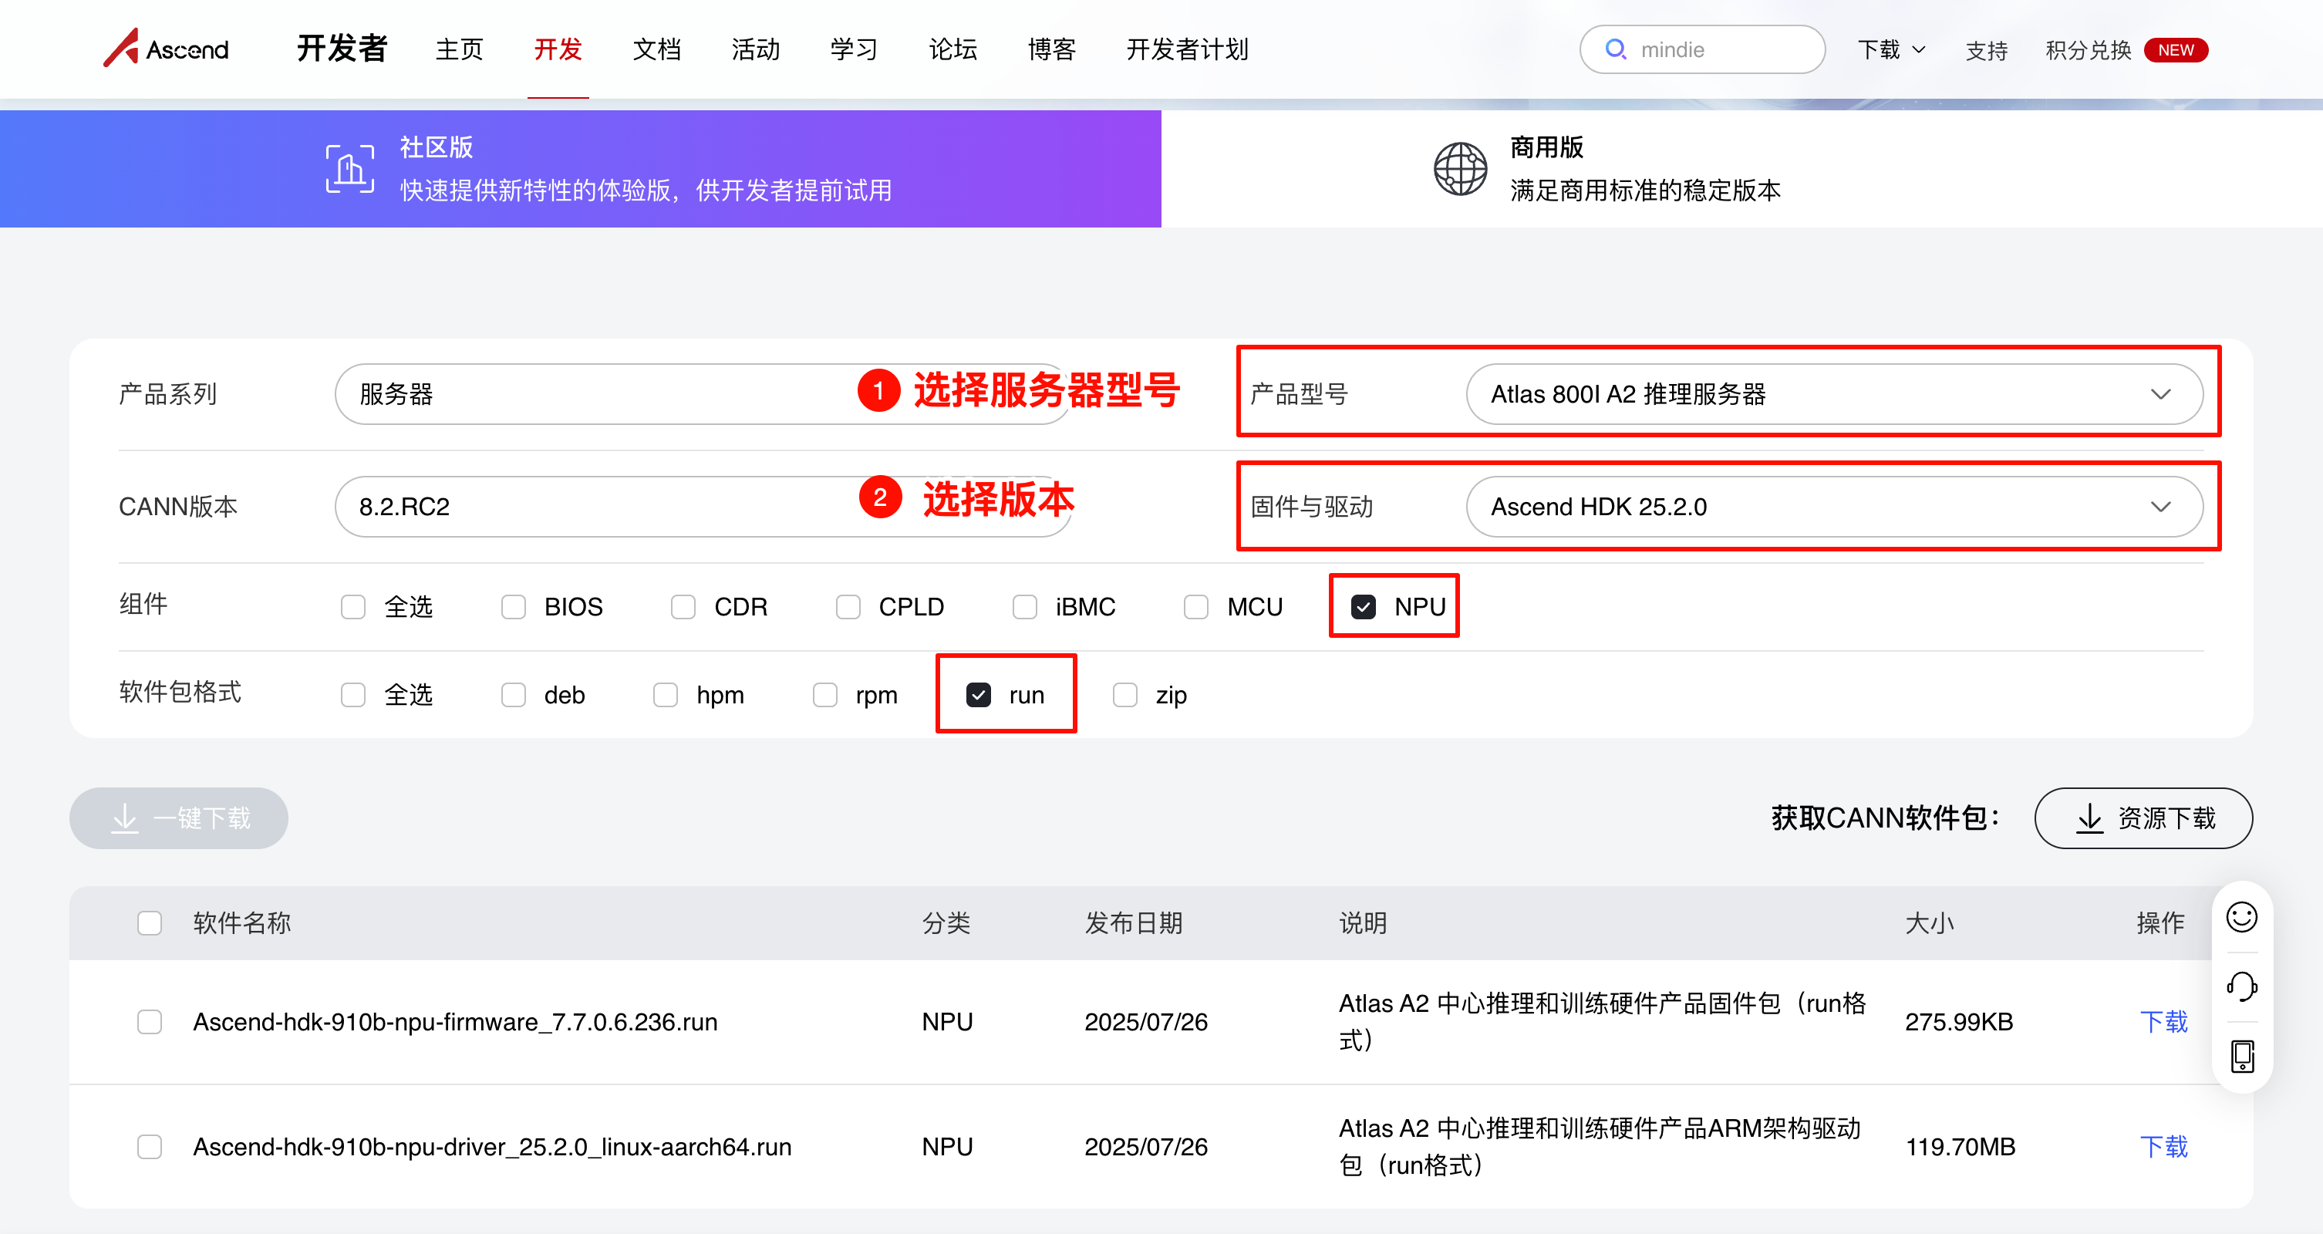The width and height of the screenshot is (2323, 1234).
Task: Click the smiley feedback icon
Action: (2241, 916)
